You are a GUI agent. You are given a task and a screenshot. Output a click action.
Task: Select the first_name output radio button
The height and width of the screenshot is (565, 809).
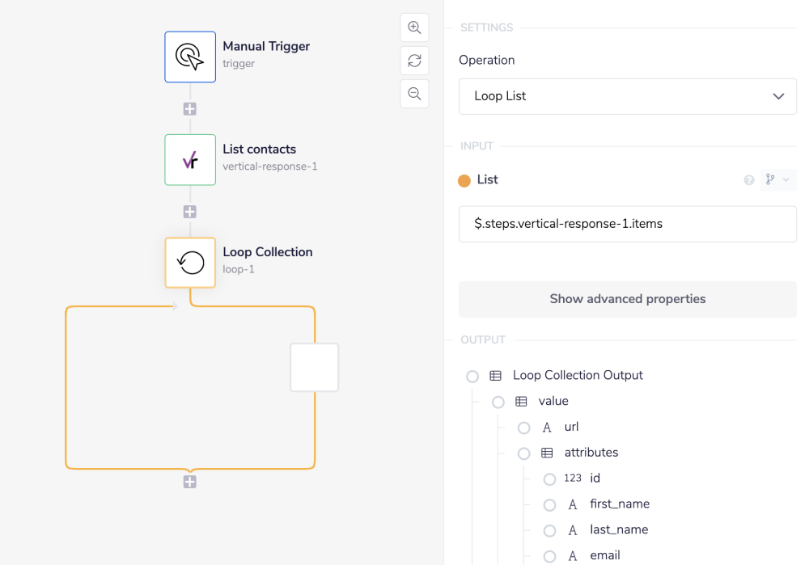click(550, 505)
